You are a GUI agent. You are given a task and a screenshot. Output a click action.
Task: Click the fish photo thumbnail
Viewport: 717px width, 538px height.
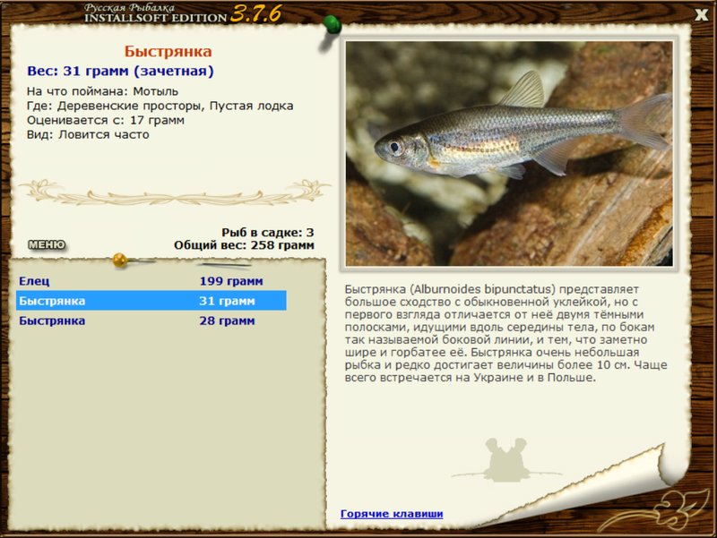pyautogui.click(x=509, y=153)
